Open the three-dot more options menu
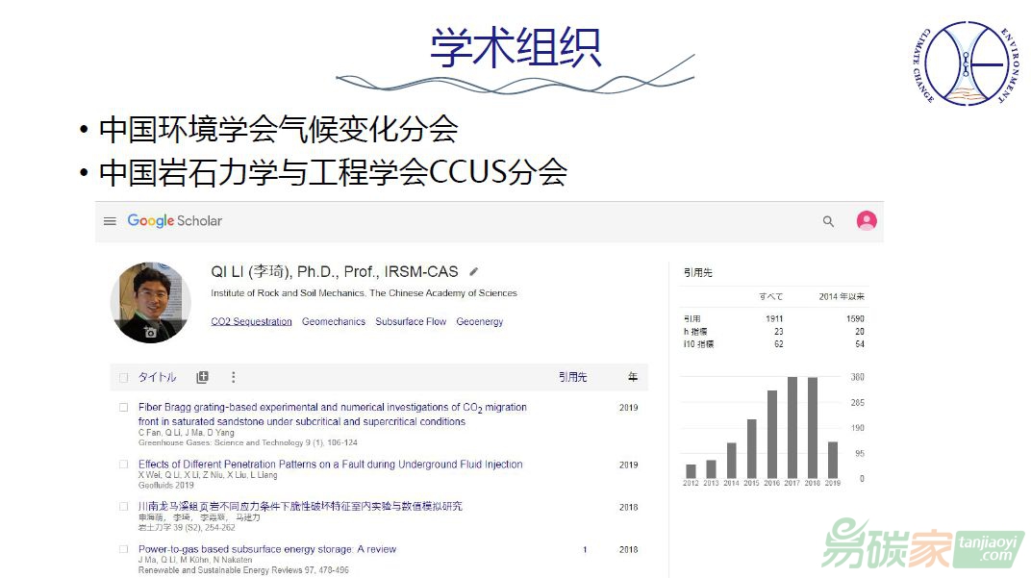The height and width of the screenshot is (578, 1031). click(x=233, y=378)
